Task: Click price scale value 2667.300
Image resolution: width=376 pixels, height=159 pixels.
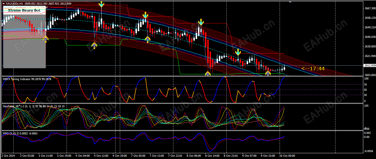Action: coord(370,8)
